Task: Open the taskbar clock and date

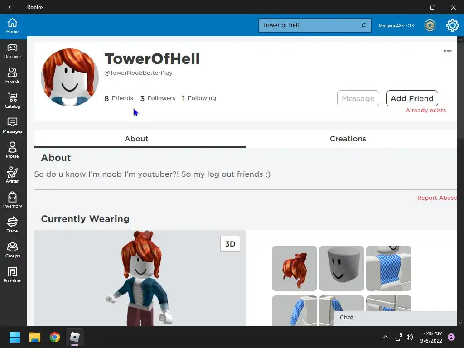Action: click(x=431, y=337)
